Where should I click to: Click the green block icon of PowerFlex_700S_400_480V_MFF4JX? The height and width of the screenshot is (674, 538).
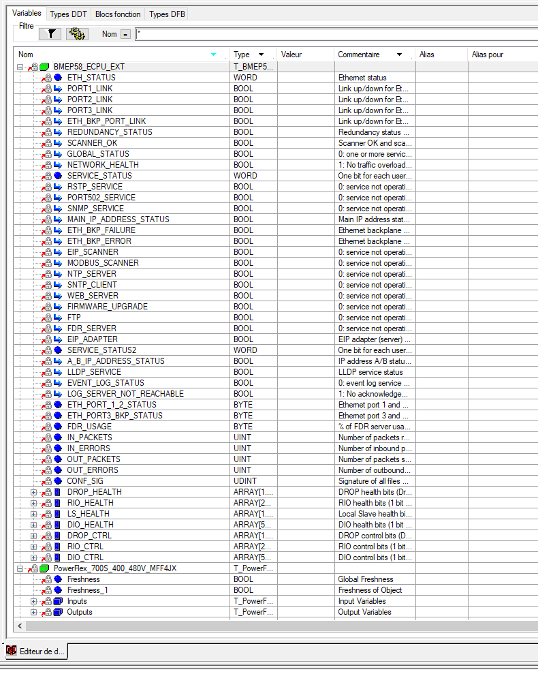pos(44,568)
